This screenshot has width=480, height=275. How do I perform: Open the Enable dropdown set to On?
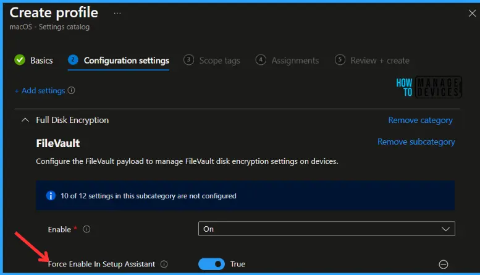coord(327,229)
